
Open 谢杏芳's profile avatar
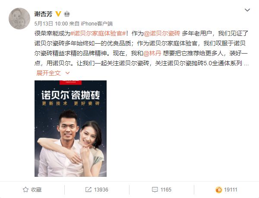pos(19,18)
